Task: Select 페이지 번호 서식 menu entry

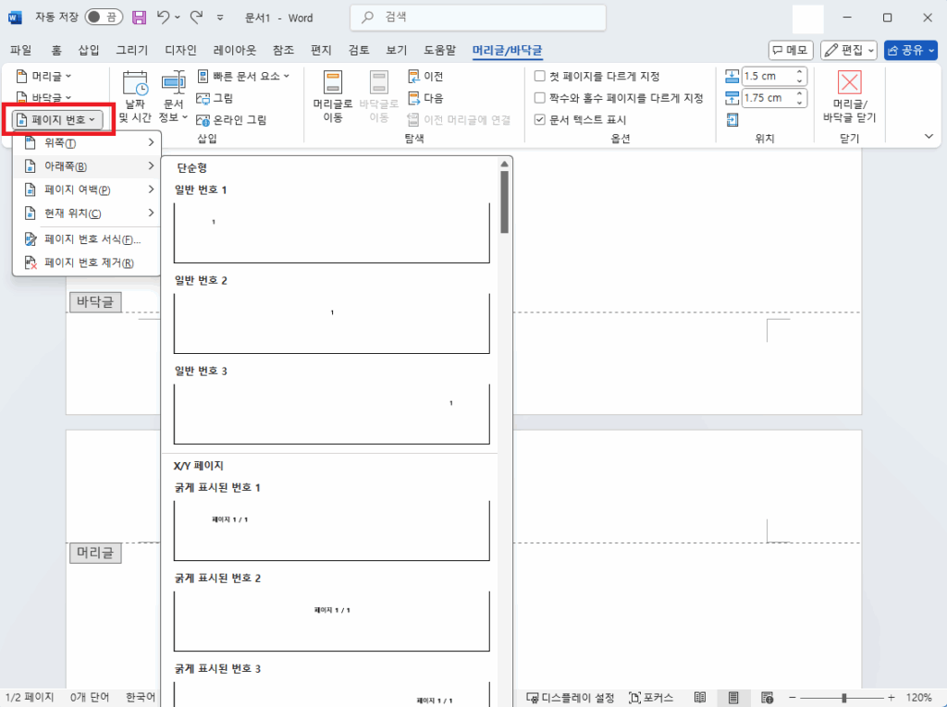Action: point(88,240)
